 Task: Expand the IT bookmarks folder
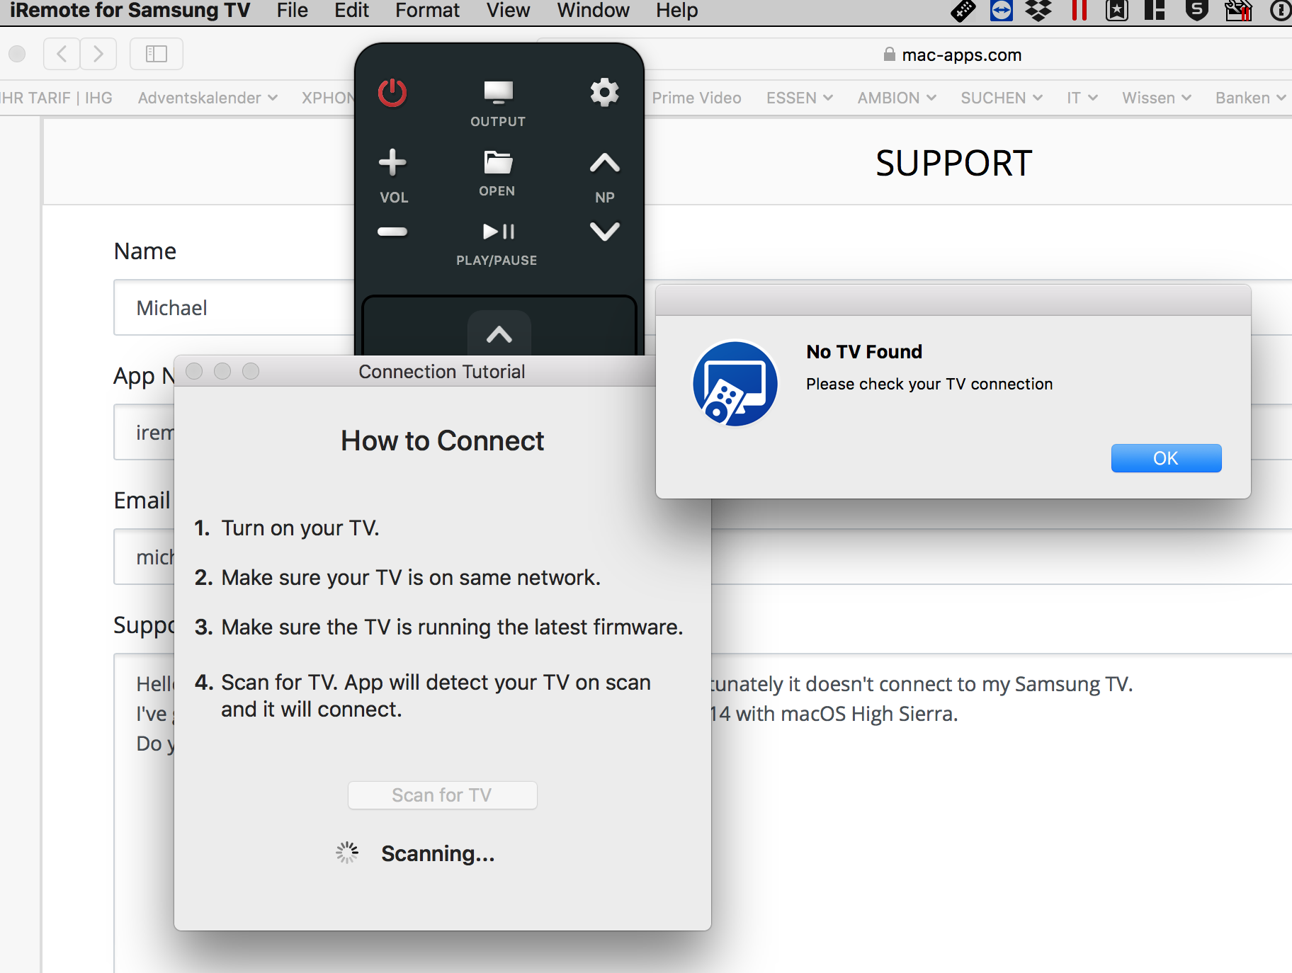click(1082, 98)
